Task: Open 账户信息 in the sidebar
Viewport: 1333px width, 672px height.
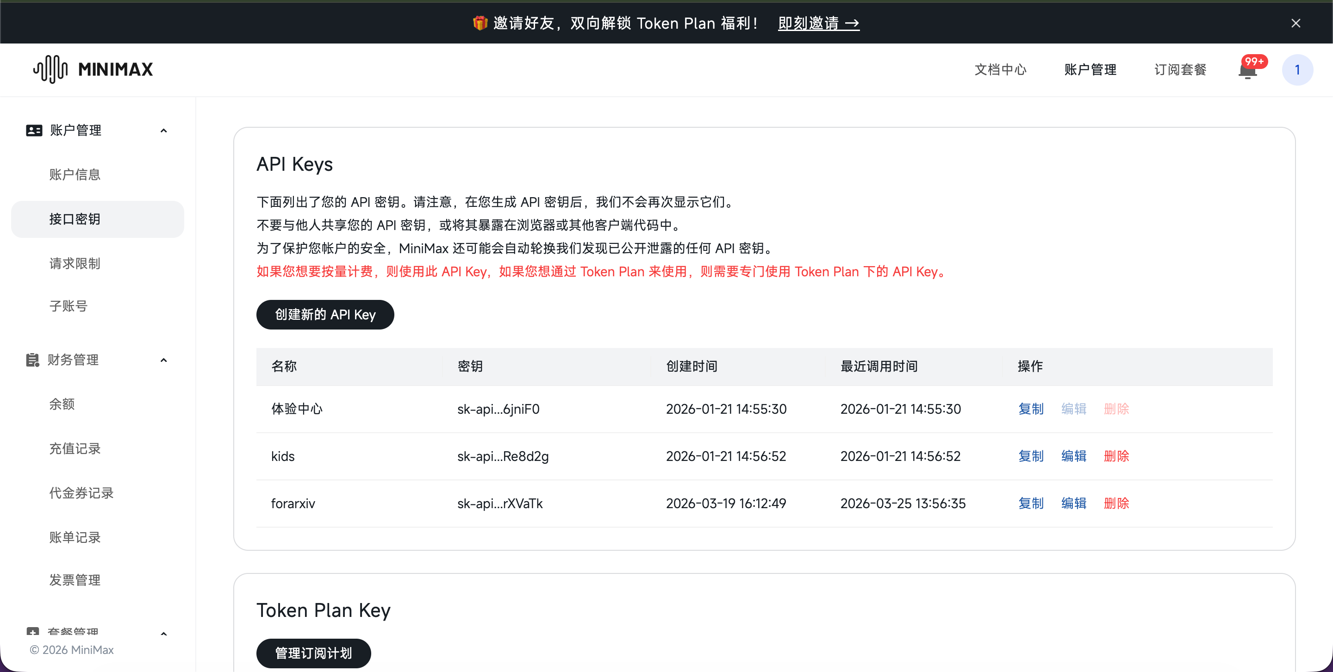Action: click(x=75, y=175)
